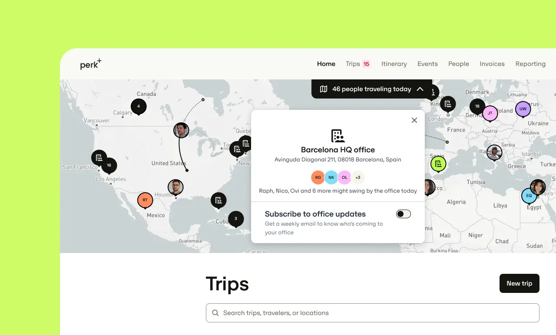Select the EQ traveler pin near Egypt
Viewport: 556px width, 335px height.
(529, 196)
